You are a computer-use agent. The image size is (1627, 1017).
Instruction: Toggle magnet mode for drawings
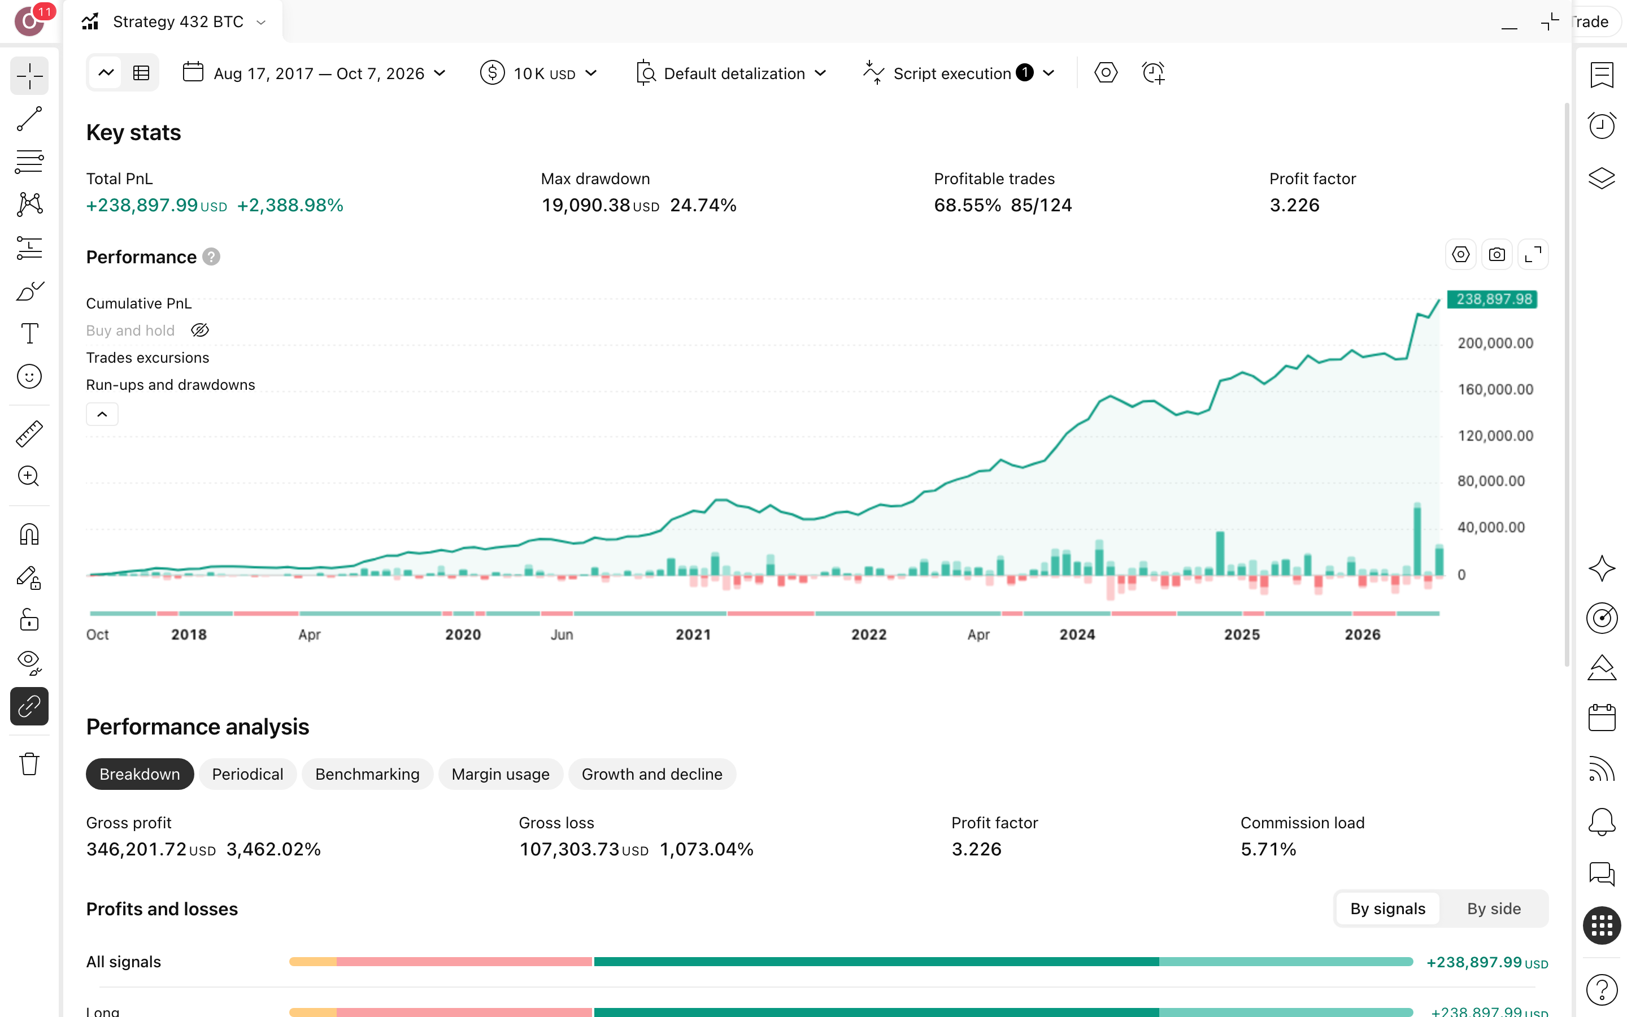(29, 534)
